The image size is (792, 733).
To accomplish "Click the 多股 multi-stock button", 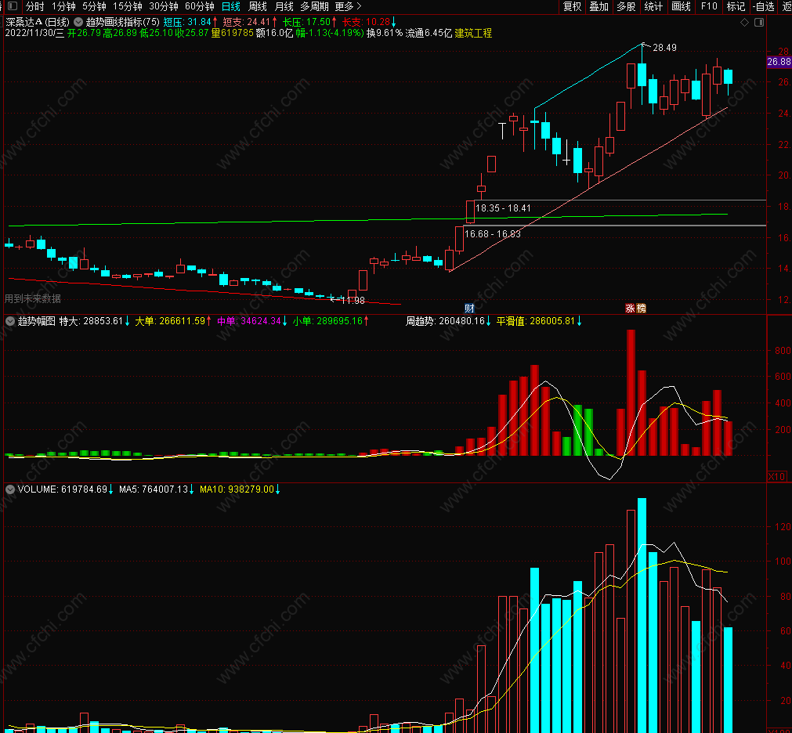I will click(626, 6).
